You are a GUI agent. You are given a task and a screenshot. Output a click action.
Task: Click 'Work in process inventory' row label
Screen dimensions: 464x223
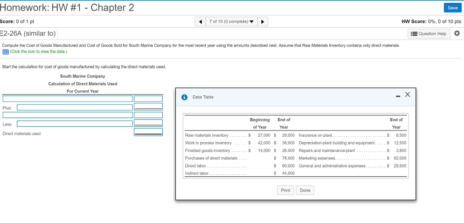208,143
